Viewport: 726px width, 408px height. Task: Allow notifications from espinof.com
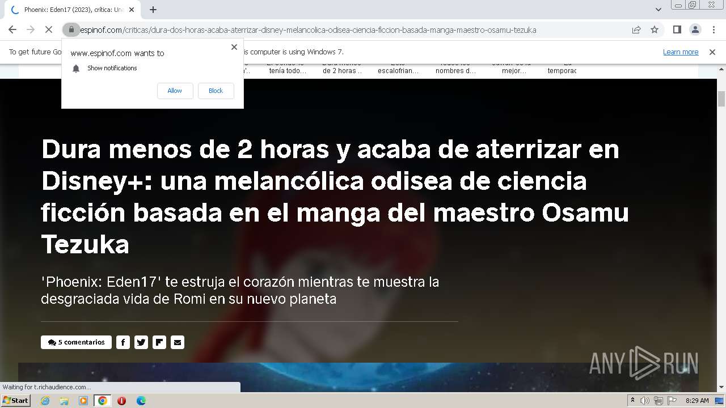pos(175,91)
